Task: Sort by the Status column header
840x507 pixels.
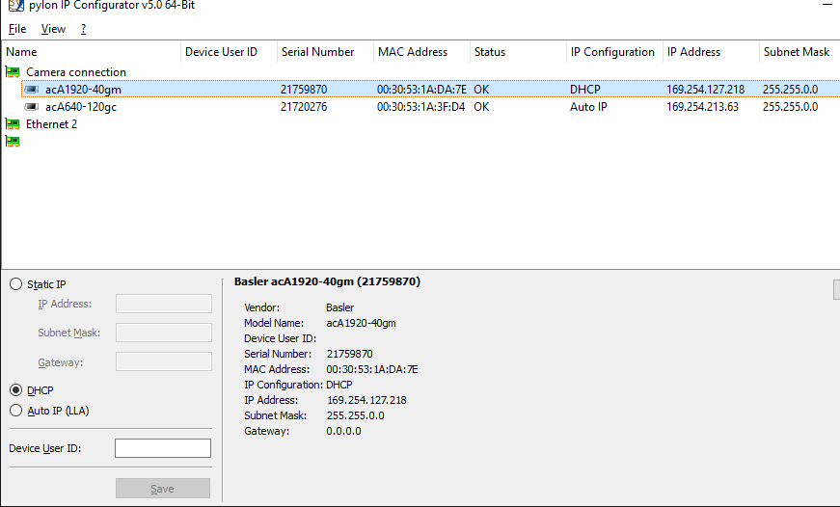Action: pyautogui.click(x=518, y=52)
